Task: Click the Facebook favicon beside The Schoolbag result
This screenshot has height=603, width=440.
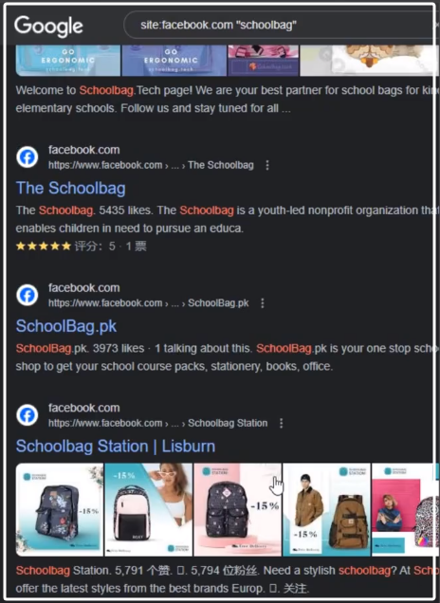Action: (27, 156)
